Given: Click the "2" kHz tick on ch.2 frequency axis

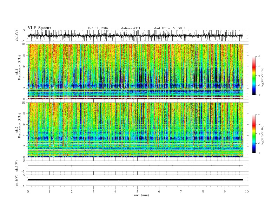Looking at the screenshot, I should click(x=25, y=146).
